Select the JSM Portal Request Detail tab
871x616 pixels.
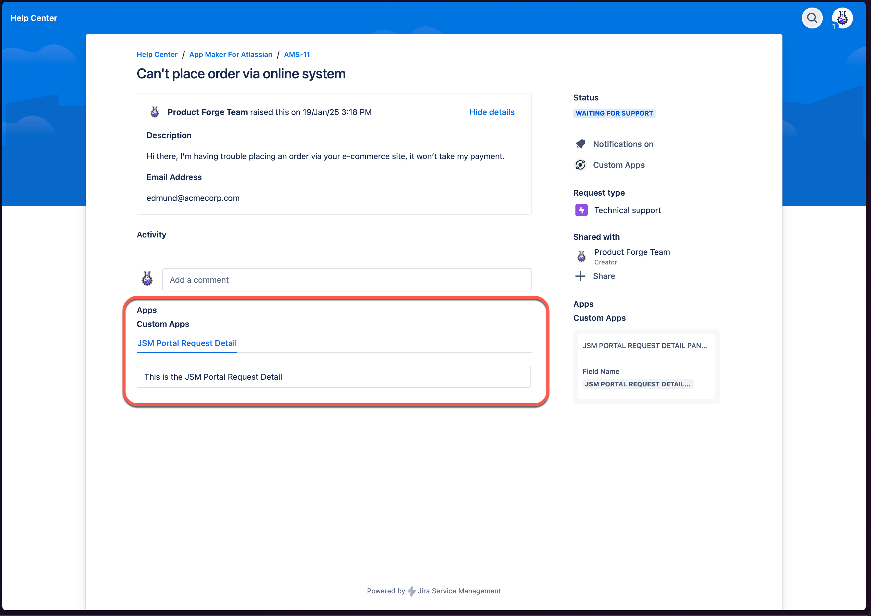coord(187,343)
